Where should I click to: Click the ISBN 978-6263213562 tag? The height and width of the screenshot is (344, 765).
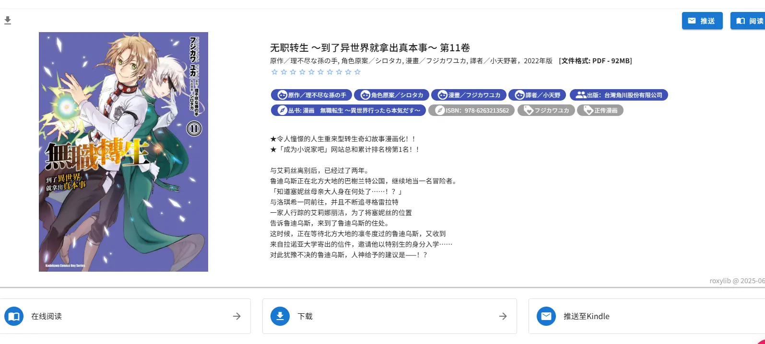[x=471, y=110]
